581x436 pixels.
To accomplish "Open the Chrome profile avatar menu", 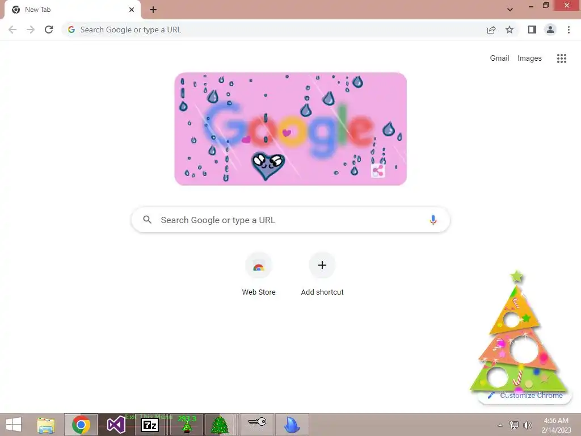I will coord(550,30).
